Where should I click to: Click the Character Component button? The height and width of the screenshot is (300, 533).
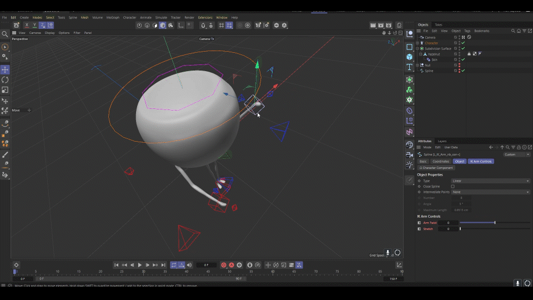point(436,168)
